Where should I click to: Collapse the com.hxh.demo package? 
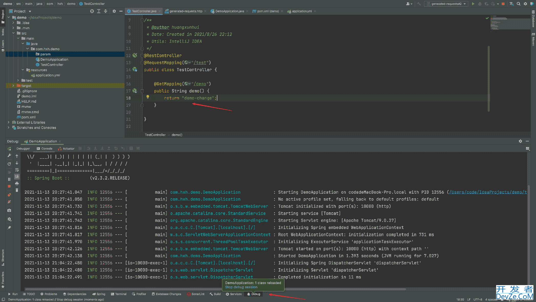tap(28, 49)
